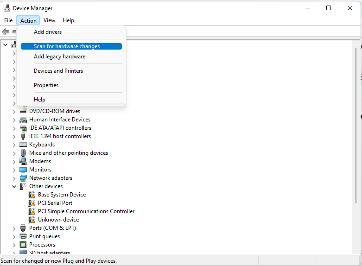Click the Network adapters icon
Image resolution: width=362 pixels, height=266 pixels.
23,178
